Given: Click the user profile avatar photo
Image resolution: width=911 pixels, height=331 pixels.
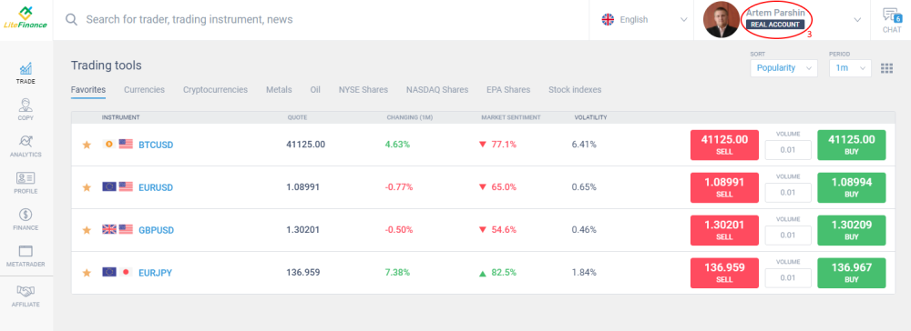Looking at the screenshot, I should click(x=721, y=20).
